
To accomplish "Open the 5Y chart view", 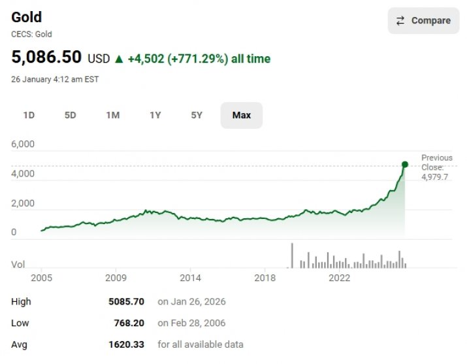I will [197, 115].
